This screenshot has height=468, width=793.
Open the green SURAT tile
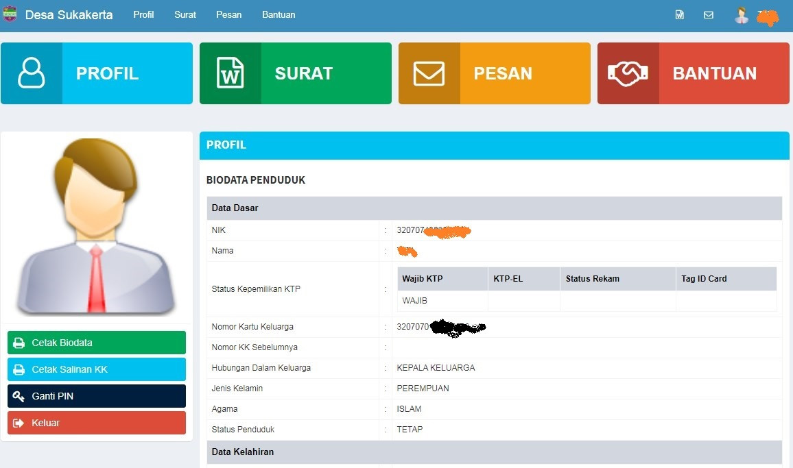tap(296, 73)
